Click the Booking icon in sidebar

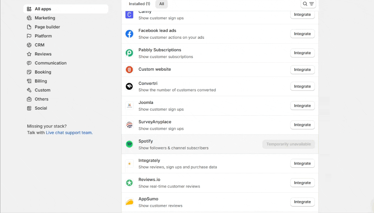(x=29, y=72)
